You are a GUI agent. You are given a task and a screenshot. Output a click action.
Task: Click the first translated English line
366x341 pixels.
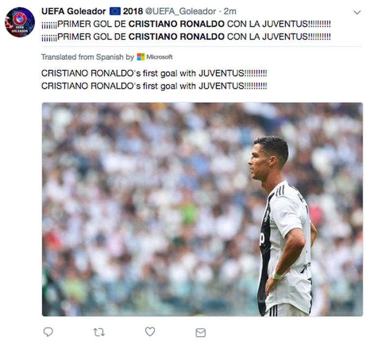(154, 73)
